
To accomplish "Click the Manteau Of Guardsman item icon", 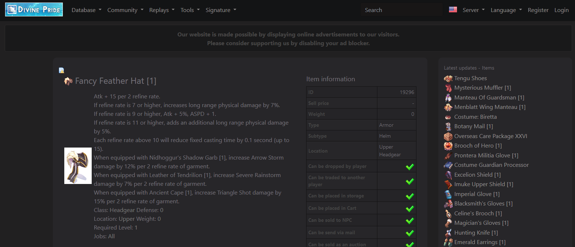I will [x=448, y=98].
